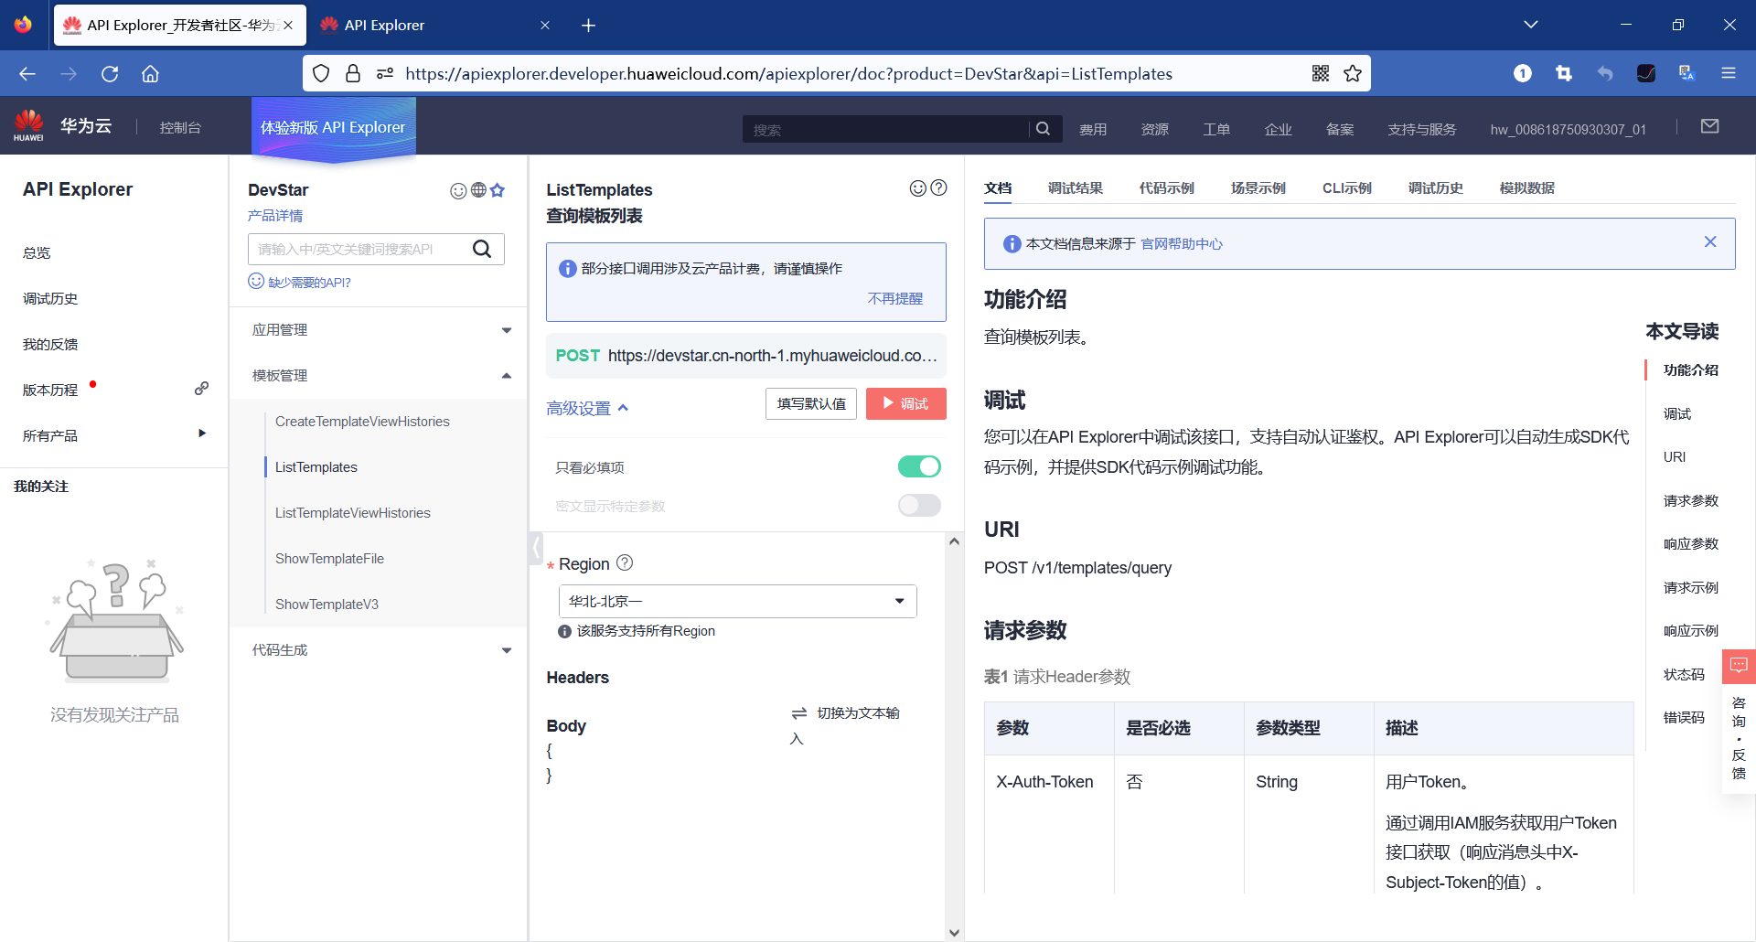Click the link icon beside 版本历程
Screen dimensions: 1756x942
pos(201,389)
